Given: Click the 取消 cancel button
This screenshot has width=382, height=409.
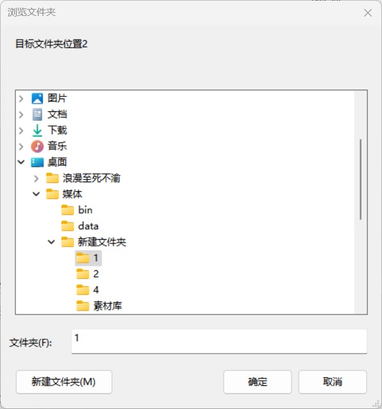Looking at the screenshot, I should tap(332, 382).
